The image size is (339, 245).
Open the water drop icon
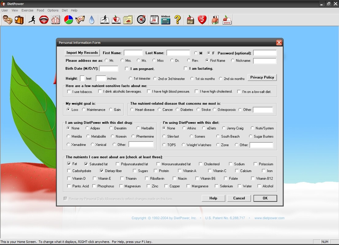tap(92, 20)
